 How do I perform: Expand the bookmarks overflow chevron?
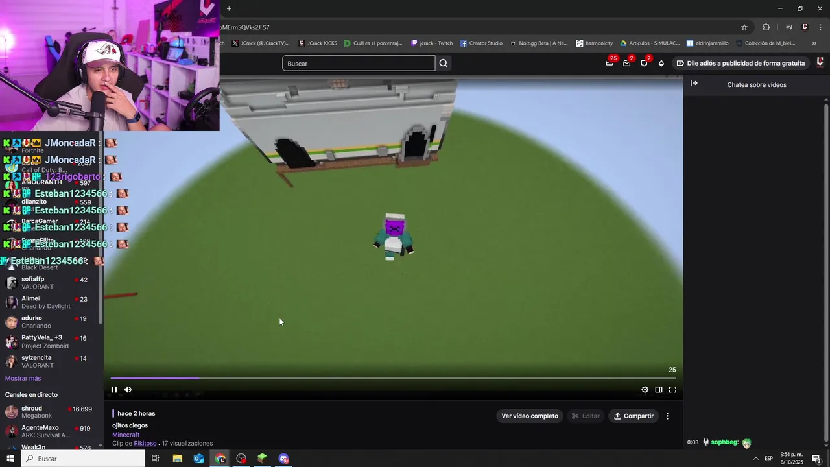(x=814, y=43)
